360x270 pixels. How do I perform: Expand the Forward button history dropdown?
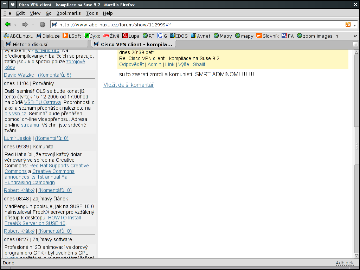click(x=33, y=25)
